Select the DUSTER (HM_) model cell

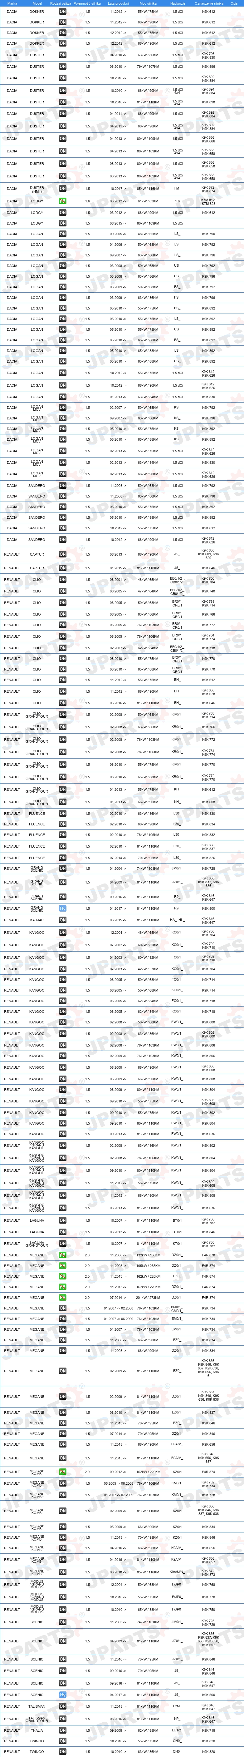point(37,189)
